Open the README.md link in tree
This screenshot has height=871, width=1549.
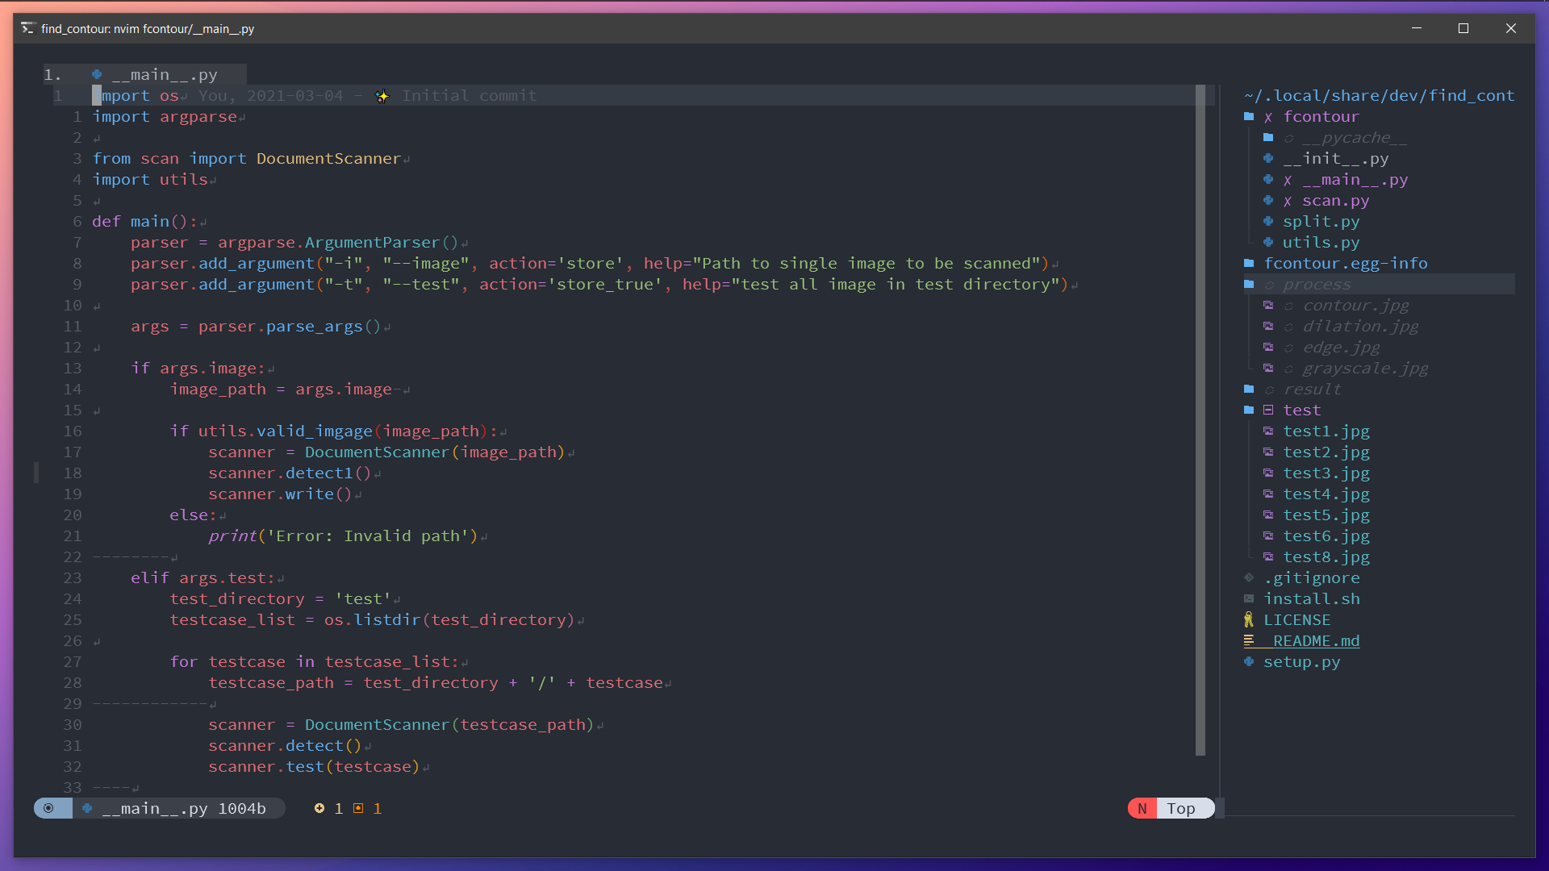pos(1316,640)
